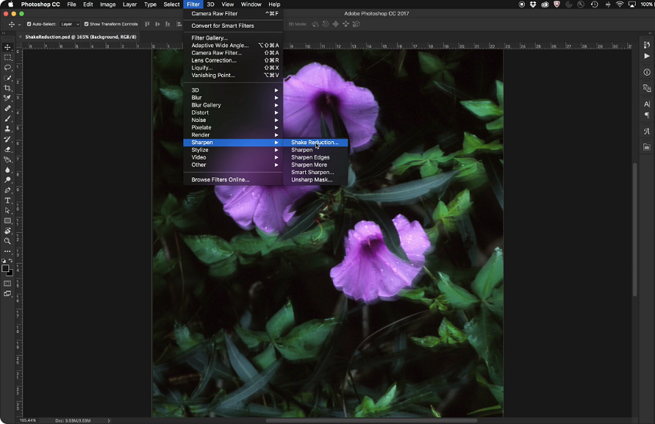
Task: Expand the Render submenu
Action: pyautogui.click(x=233, y=135)
